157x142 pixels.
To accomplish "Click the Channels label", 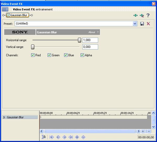I will click(x=12, y=55).
